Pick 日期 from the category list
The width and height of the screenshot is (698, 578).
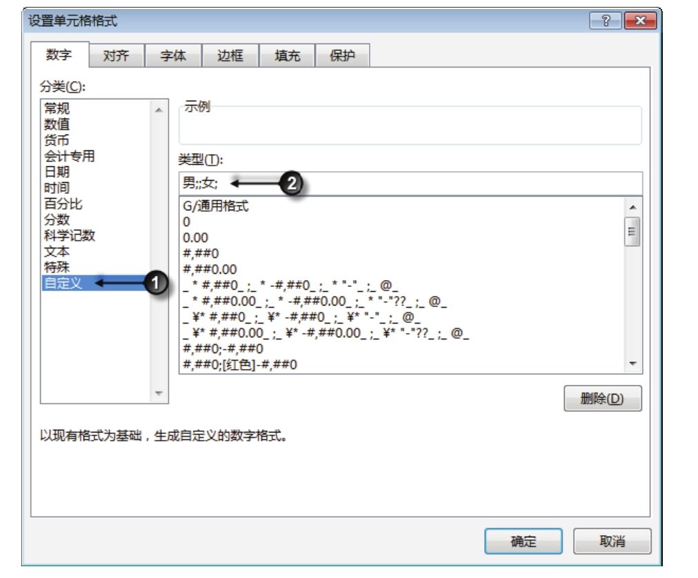click(x=57, y=172)
